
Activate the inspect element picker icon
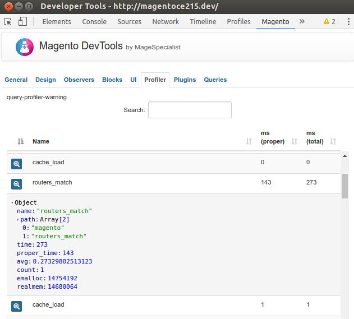[x=8, y=22]
